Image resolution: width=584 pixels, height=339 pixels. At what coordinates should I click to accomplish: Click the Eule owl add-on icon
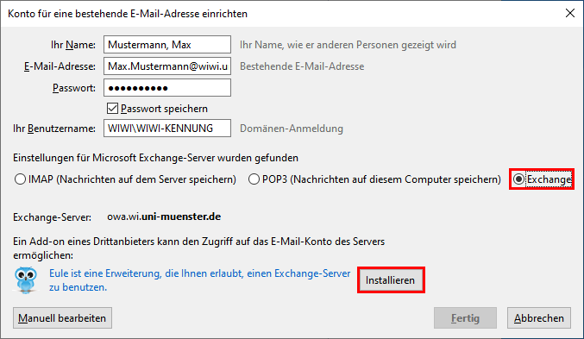pos(26,280)
